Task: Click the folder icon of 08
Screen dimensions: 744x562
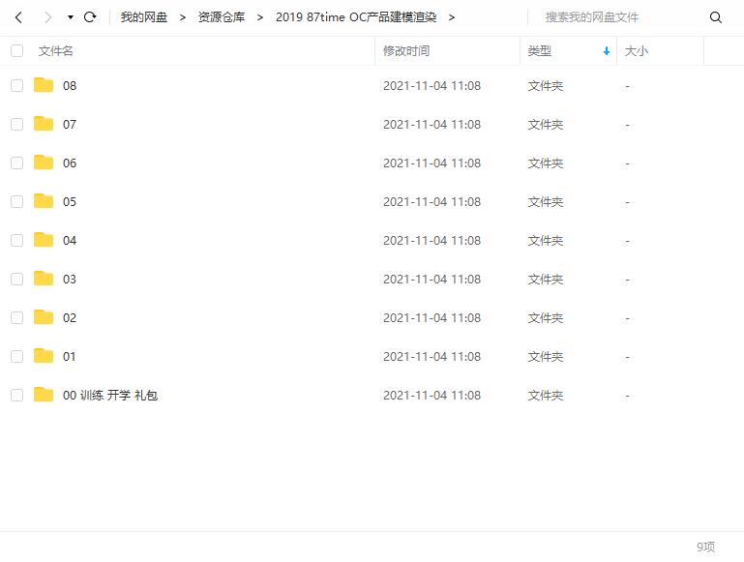Action: (44, 85)
